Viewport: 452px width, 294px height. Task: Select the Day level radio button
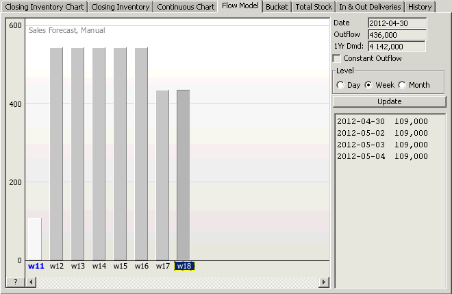point(340,85)
